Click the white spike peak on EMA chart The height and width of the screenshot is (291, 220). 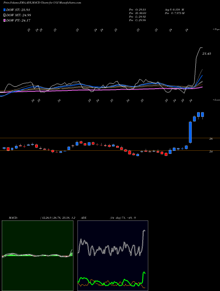click(201, 48)
